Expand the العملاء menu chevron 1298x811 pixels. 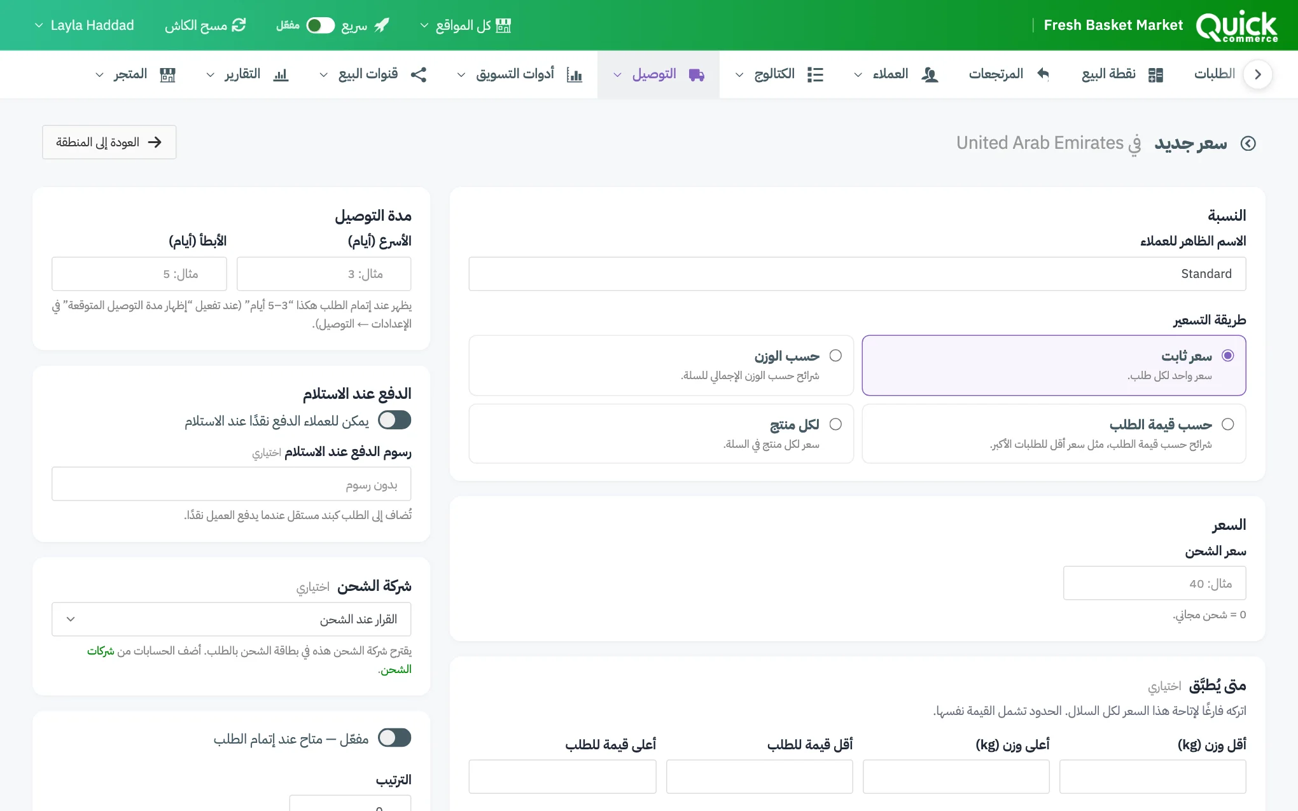click(x=858, y=75)
